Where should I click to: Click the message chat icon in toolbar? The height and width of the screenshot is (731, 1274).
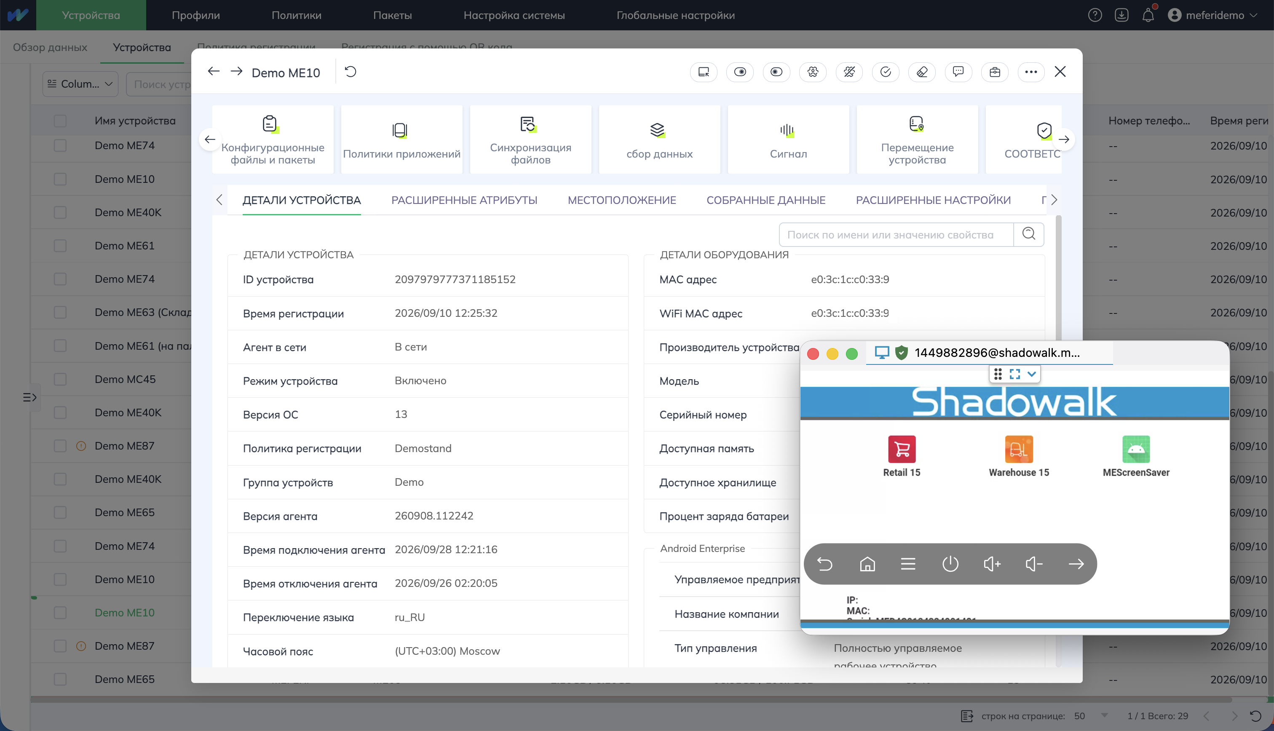[958, 72]
